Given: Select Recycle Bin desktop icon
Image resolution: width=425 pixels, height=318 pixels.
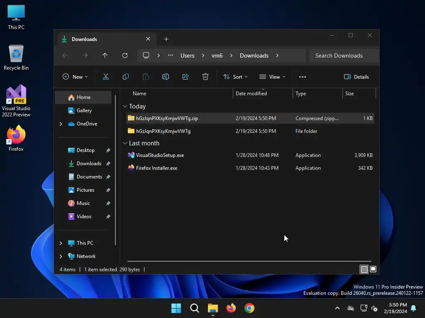Looking at the screenshot, I should 16,58.
